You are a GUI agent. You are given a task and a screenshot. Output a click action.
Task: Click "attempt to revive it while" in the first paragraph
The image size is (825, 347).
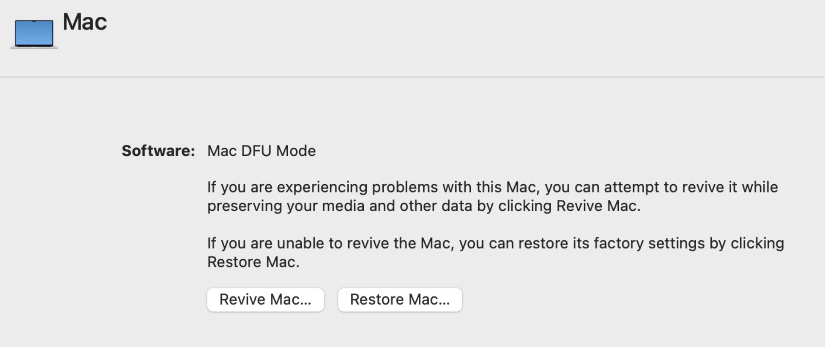[691, 187]
